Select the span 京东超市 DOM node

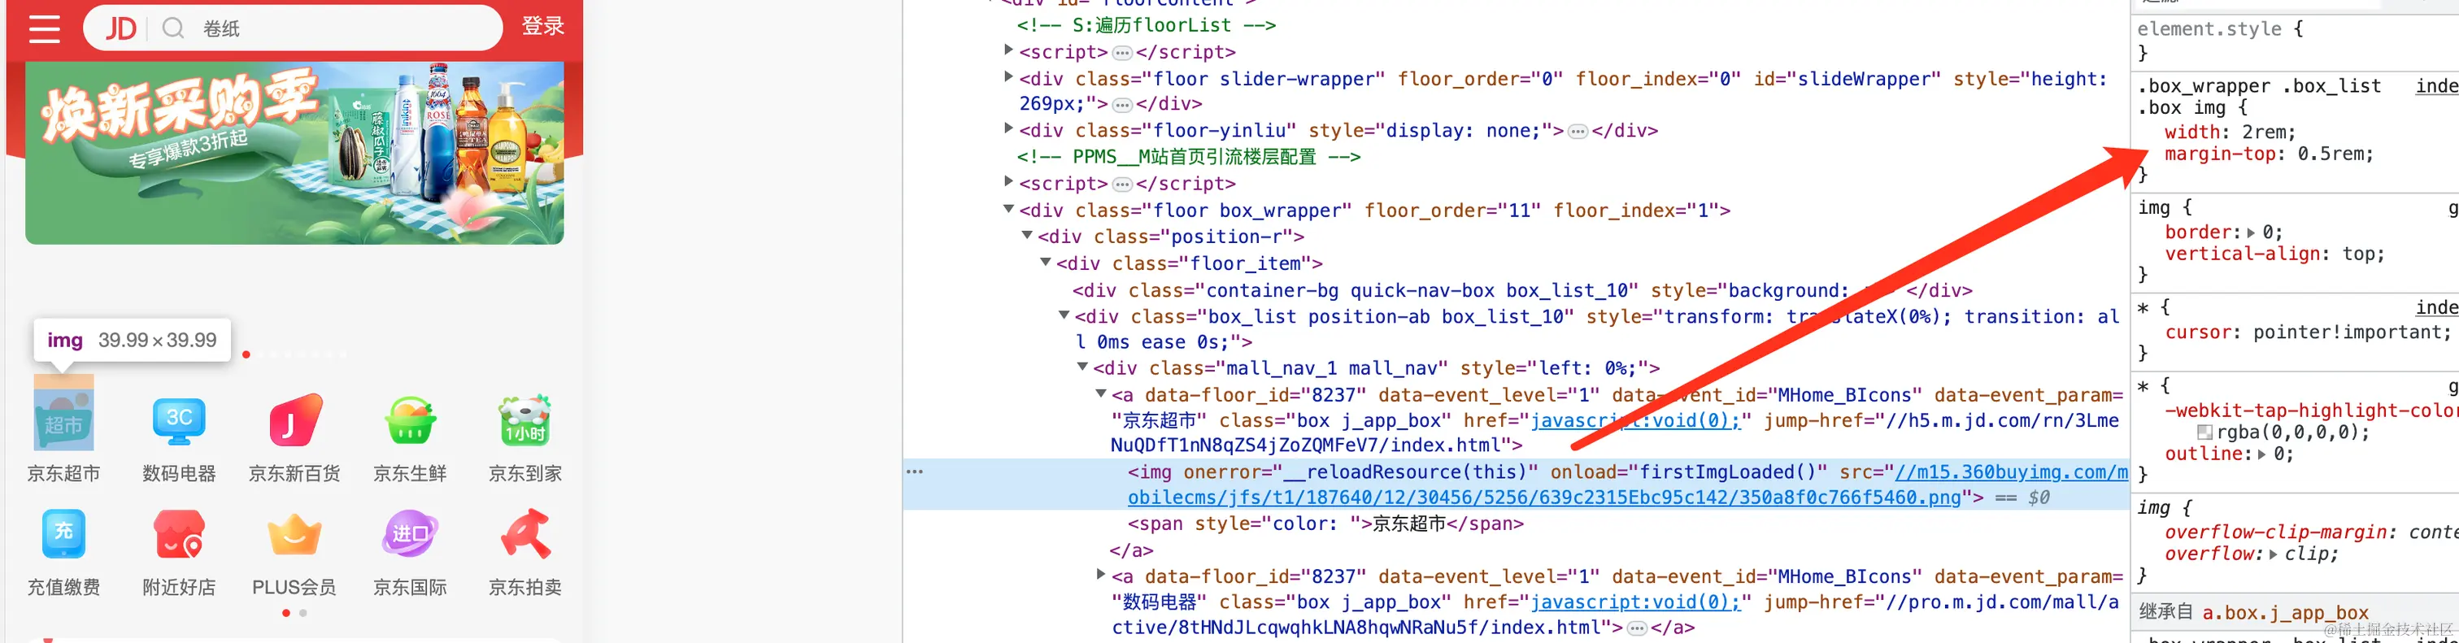(x=1325, y=524)
